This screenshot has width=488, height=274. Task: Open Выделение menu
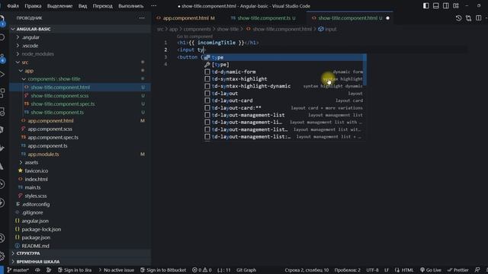click(x=59, y=6)
